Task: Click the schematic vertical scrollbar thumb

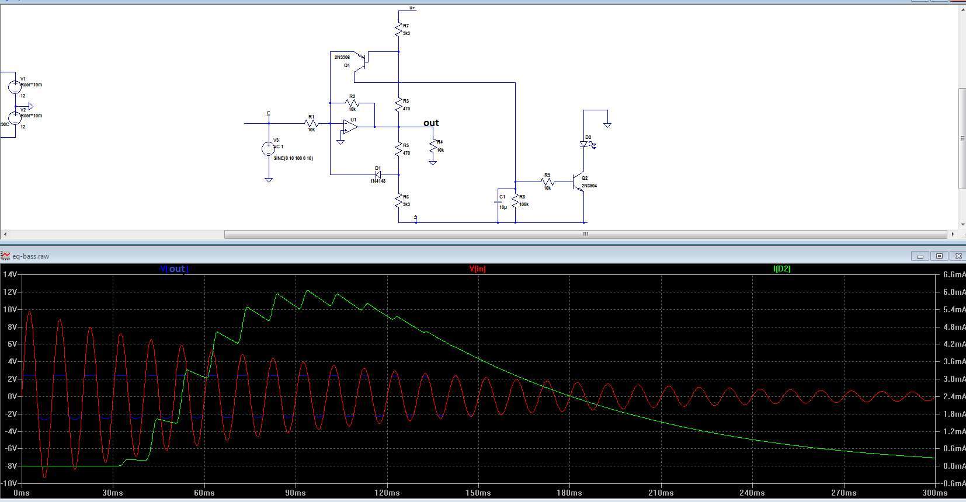Action: pyautogui.click(x=961, y=138)
